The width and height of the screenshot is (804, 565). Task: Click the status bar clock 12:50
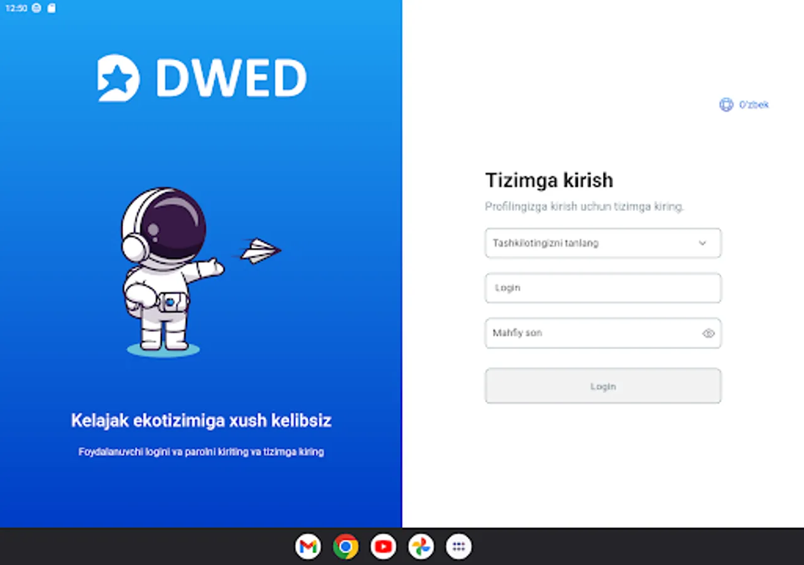click(16, 8)
